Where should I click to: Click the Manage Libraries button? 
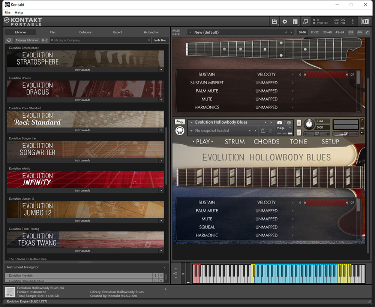pyautogui.click(x=27, y=40)
